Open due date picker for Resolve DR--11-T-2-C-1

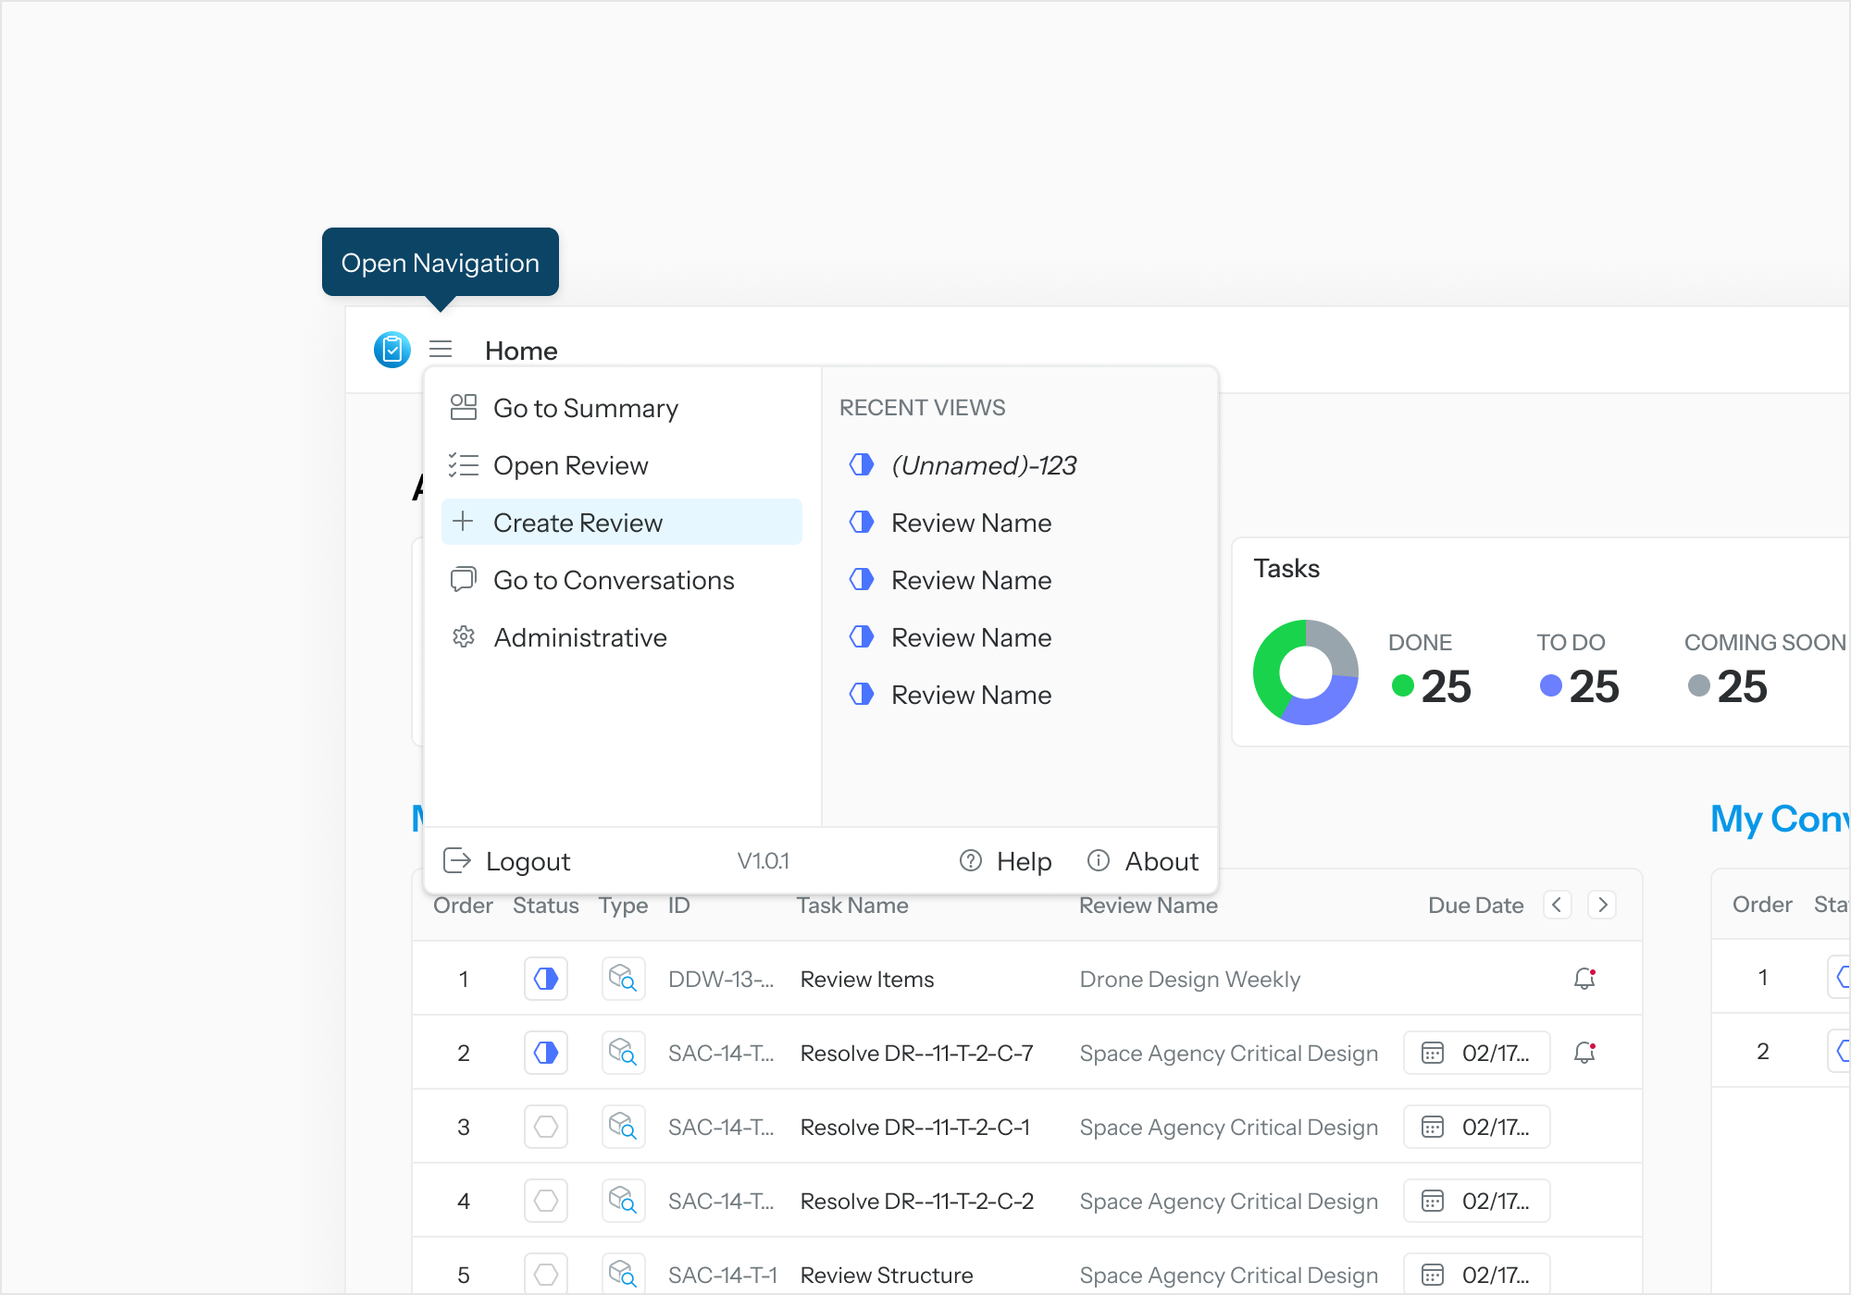point(1476,1127)
